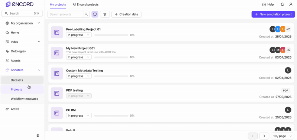Open PDF testing title

pos(75,90)
